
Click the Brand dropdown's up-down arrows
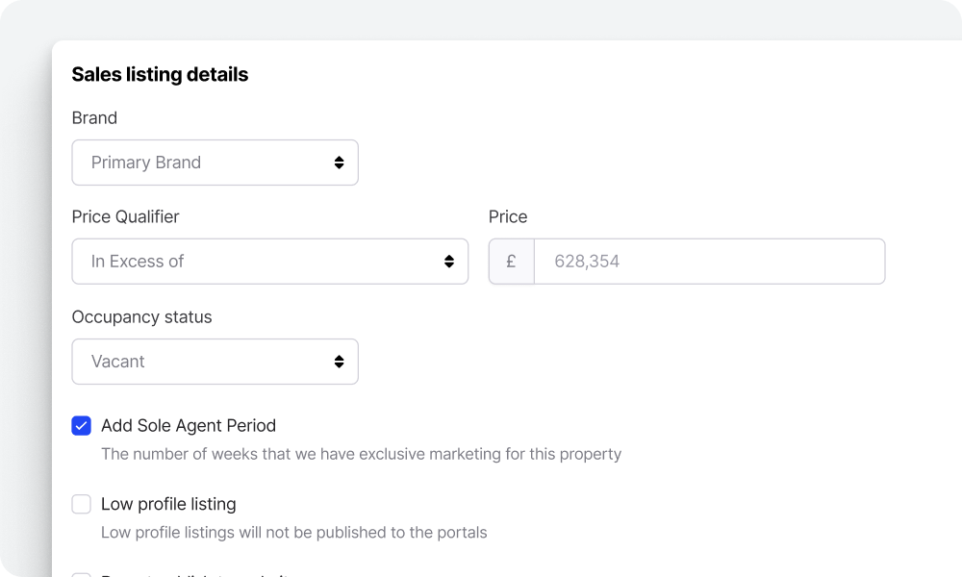[339, 163]
